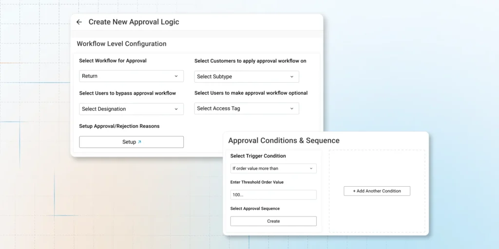Image resolution: width=499 pixels, height=249 pixels.
Task: Click the 'Enter Threshold Order Value' label
Action: [x=257, y=182]
